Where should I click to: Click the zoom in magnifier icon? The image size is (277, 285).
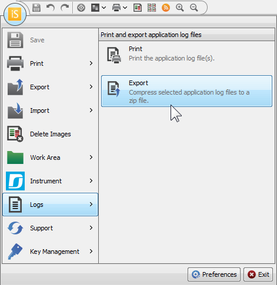[x=180, y=8]
